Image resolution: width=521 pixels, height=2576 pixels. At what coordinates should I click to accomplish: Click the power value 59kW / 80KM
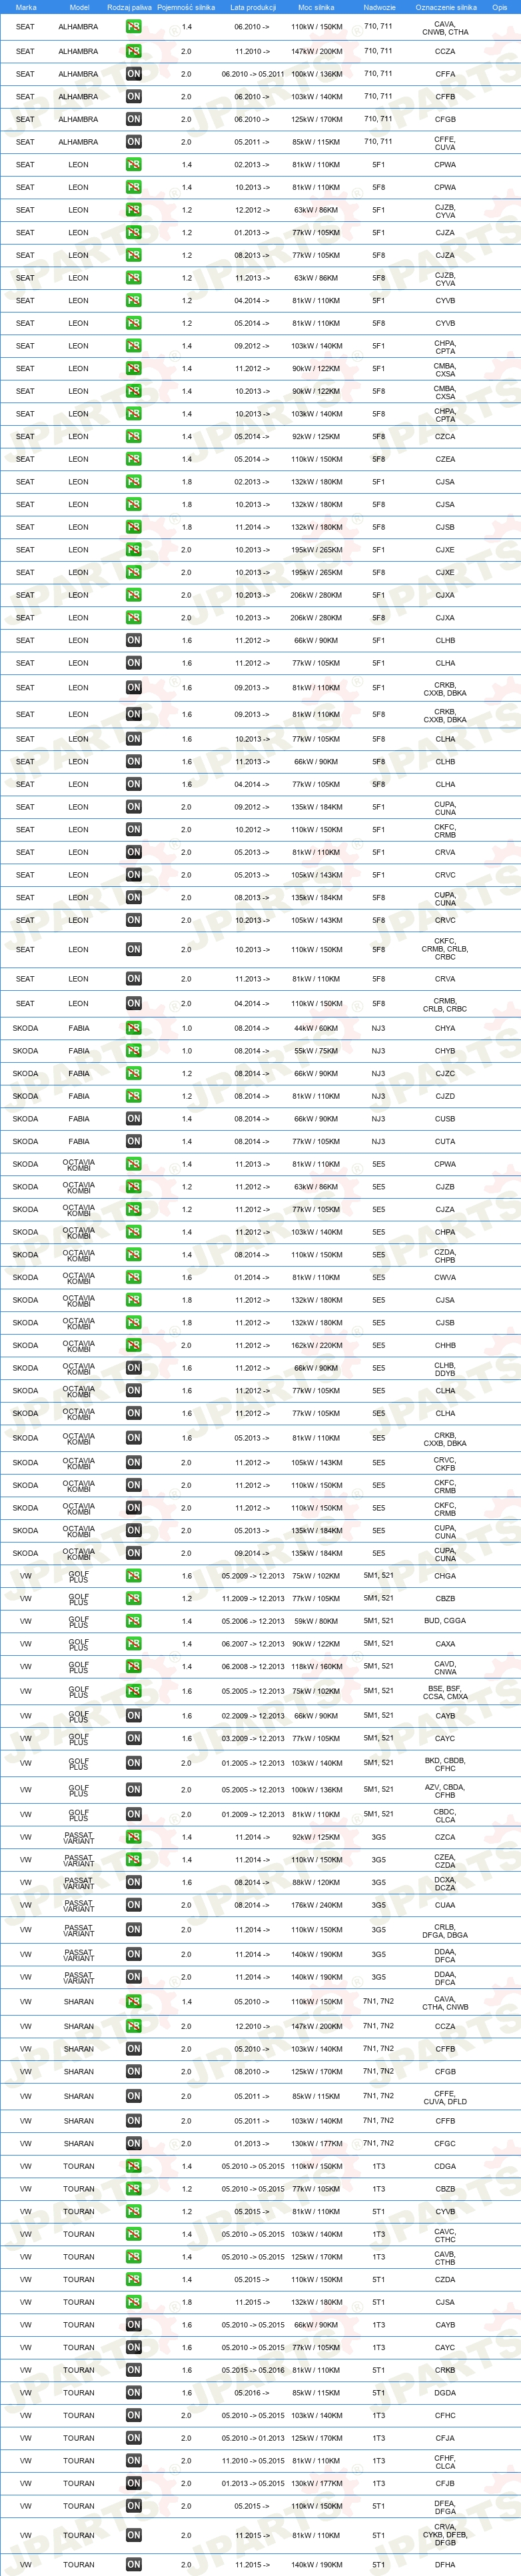[316, 1621]
